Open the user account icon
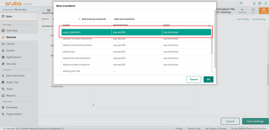 (x=265, y=3)
